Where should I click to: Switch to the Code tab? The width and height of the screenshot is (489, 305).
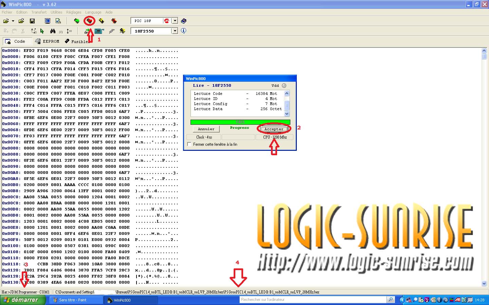point(17,41)
